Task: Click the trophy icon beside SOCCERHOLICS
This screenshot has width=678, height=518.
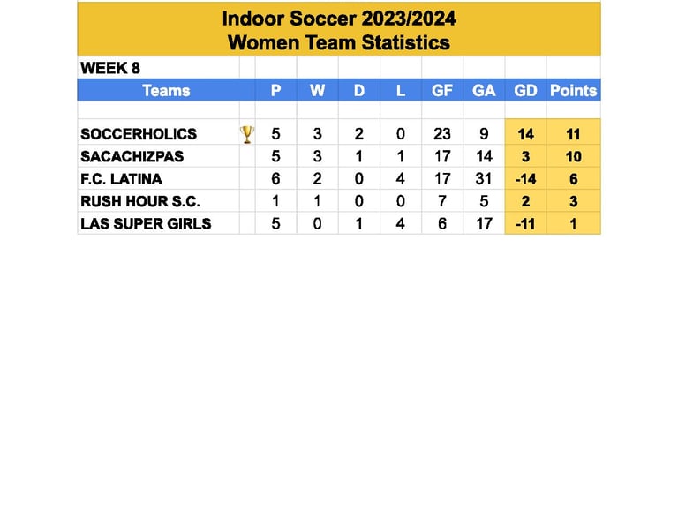Action: [247, 134]
